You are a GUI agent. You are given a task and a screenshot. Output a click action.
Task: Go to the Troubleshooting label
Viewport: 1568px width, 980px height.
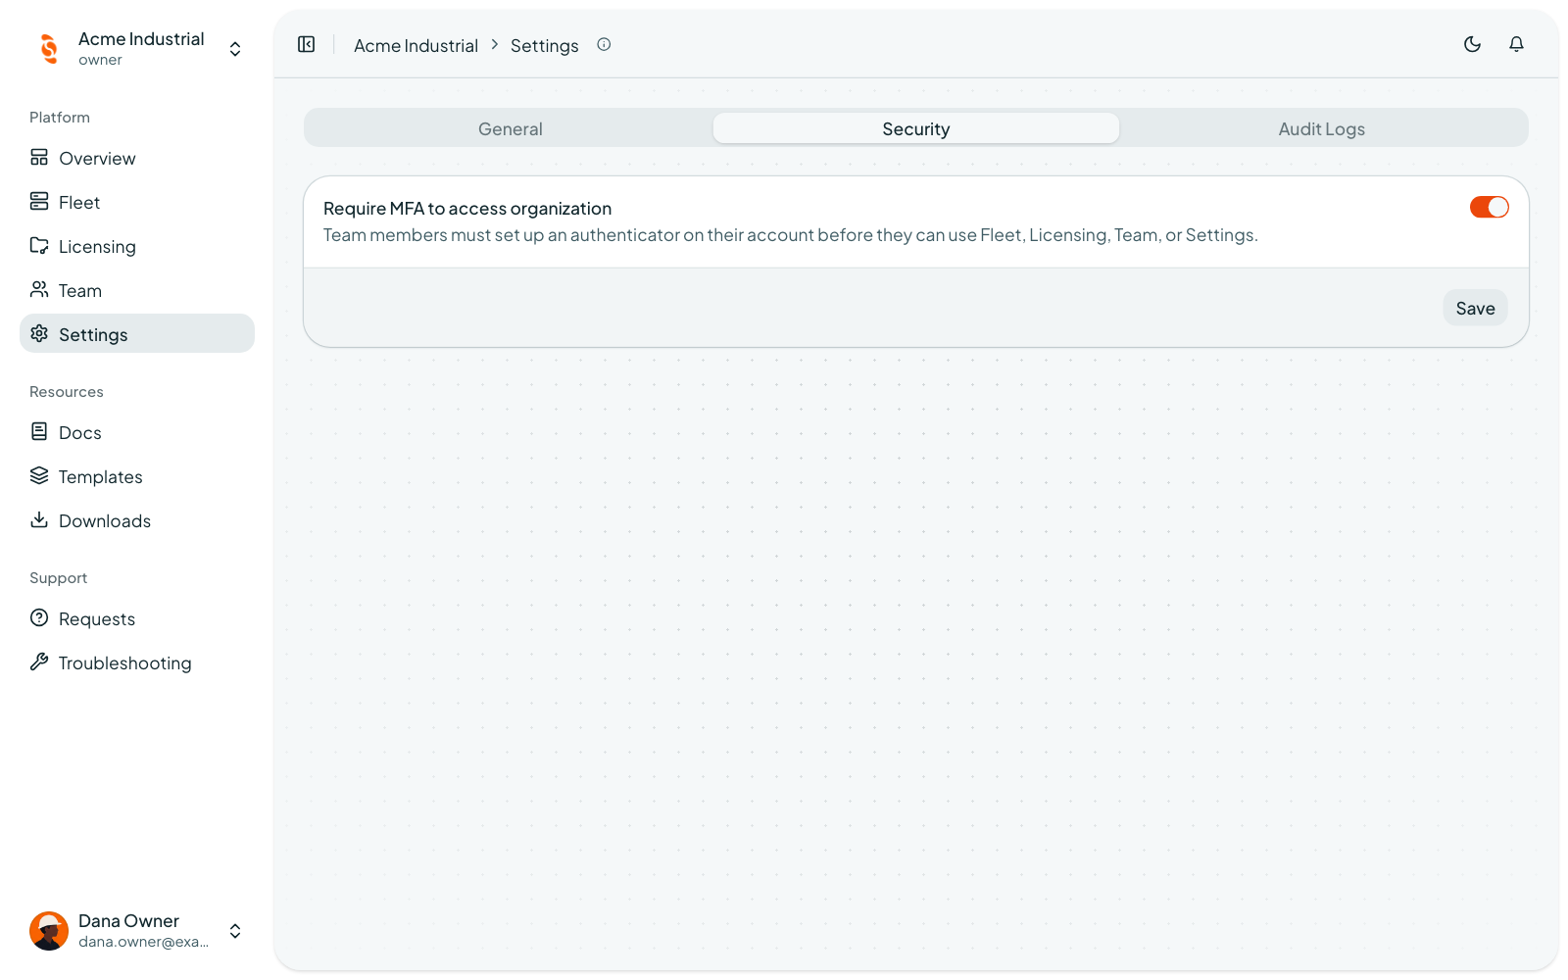125,662
